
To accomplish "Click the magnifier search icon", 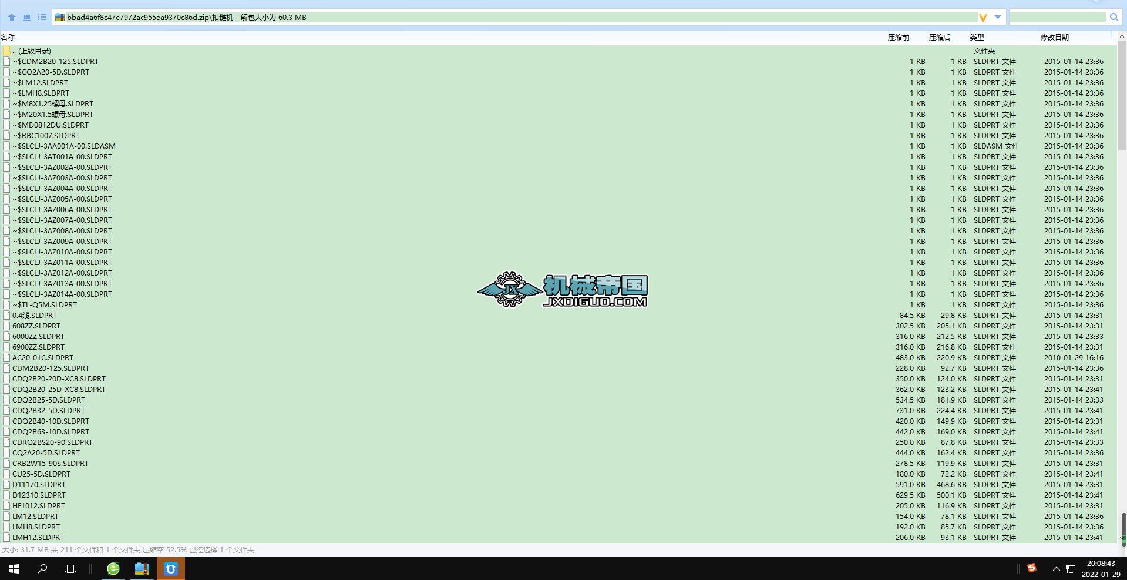I will pos(1114,18).
